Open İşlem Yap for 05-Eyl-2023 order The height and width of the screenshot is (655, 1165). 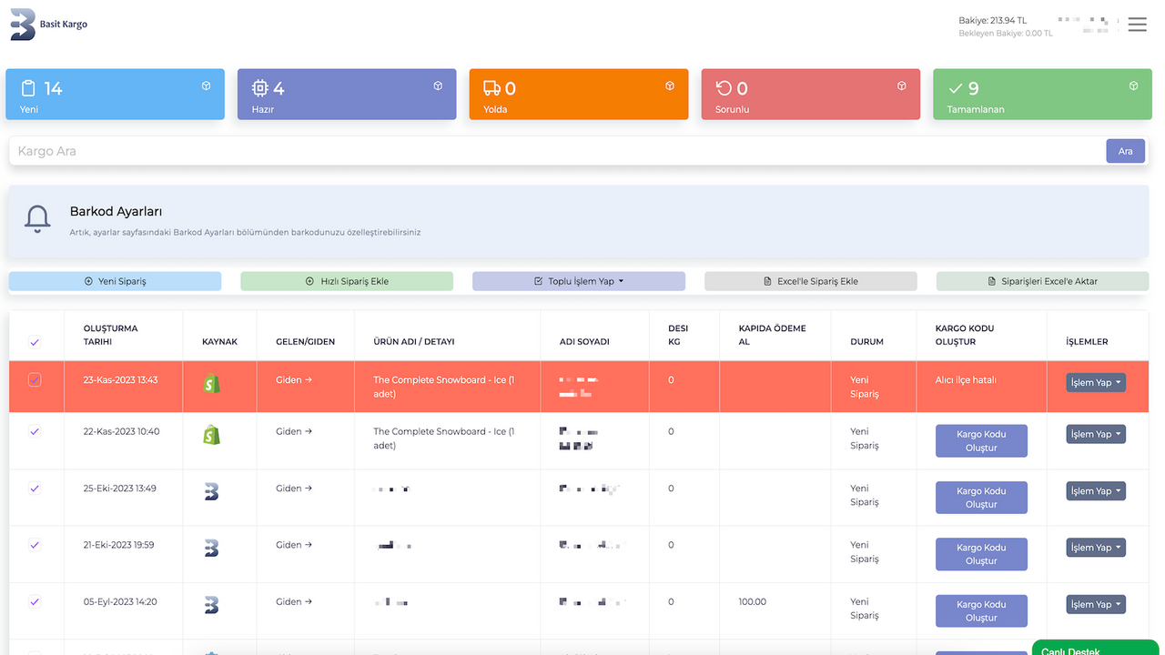[1096, 604]
